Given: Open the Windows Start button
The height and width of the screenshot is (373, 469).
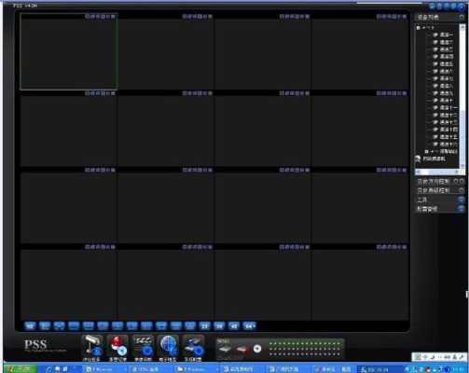Looking at the screenshot, I should pyautogui.click(x=21, y=369).
